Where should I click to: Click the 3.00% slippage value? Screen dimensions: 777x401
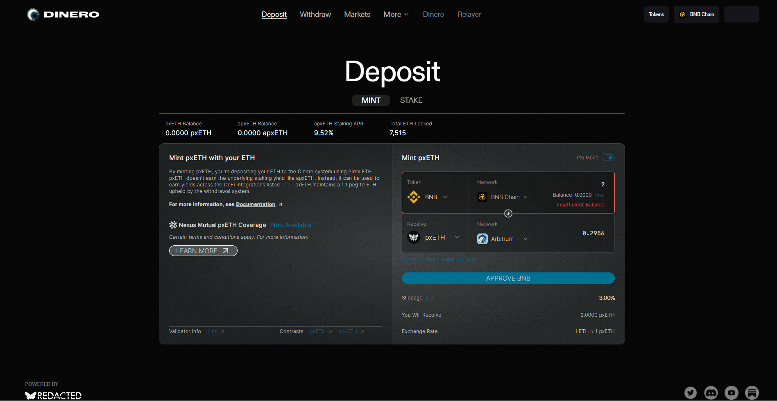click(x=607, y=298)
